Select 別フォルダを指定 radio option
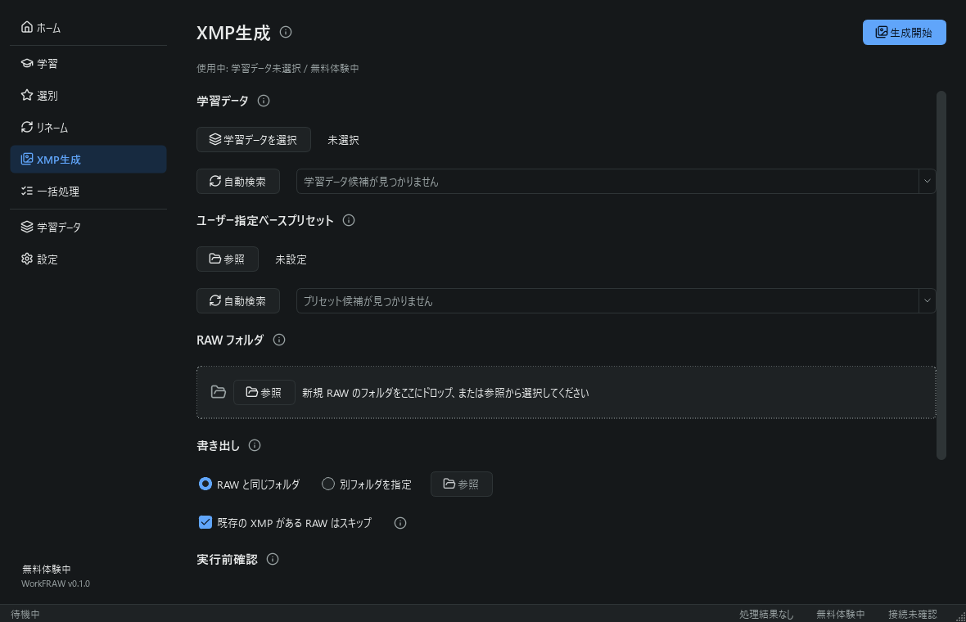Screen dimensions: 966x622 pos(367,485)
